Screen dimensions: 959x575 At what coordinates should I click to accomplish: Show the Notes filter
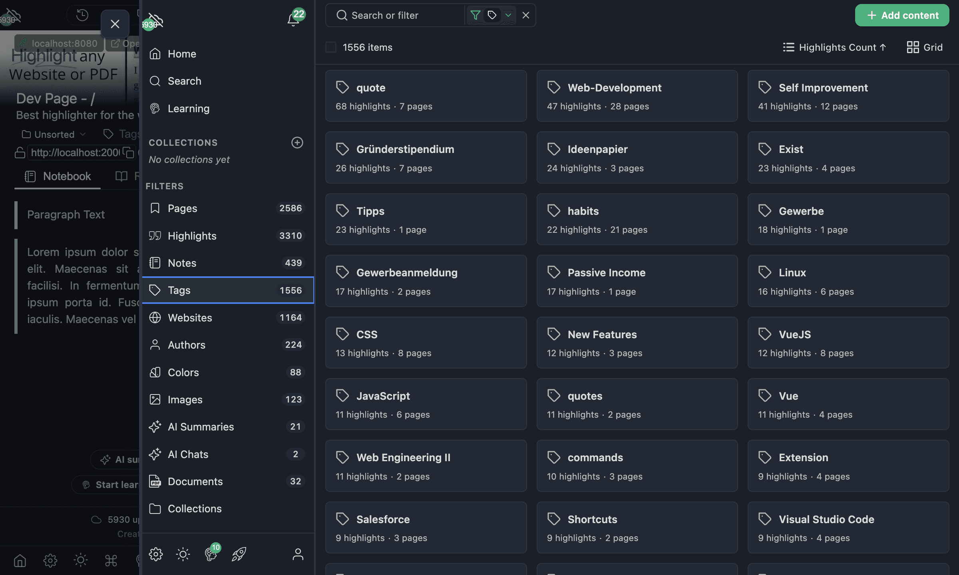coord(228,263)
